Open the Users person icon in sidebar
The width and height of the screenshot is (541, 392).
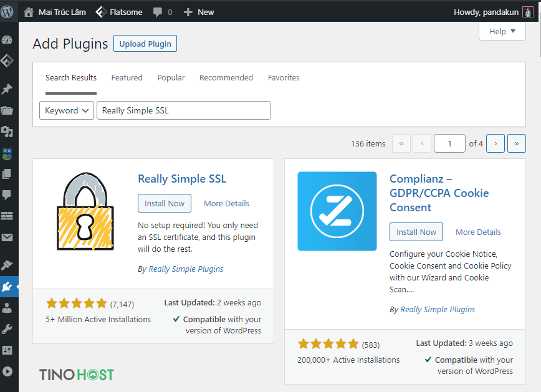coord(7,308)
